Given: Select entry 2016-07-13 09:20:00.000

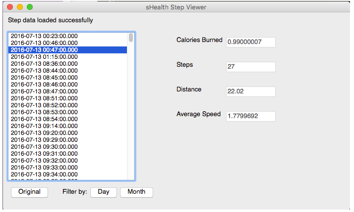Looking at the screenshot, I should pos(67,133).
